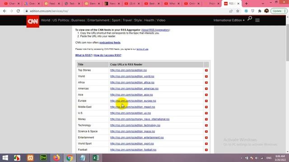Share this page icon in address bar
The height and width of the screenshot is (162, 289).
click(231, 11)
